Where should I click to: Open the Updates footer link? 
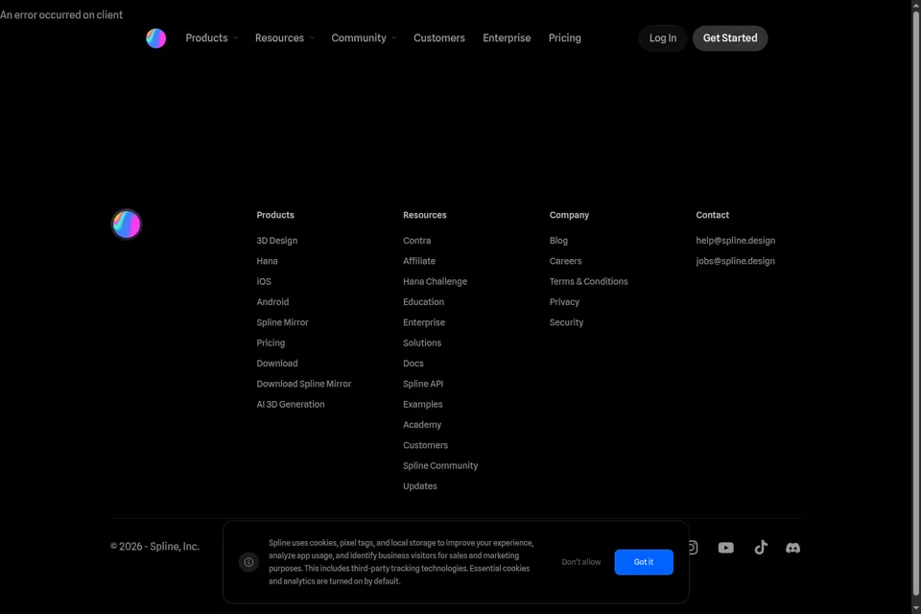[420, 486]
